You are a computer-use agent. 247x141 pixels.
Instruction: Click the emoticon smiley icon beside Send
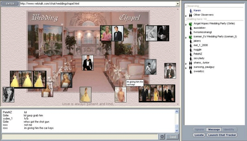point(162,137)
